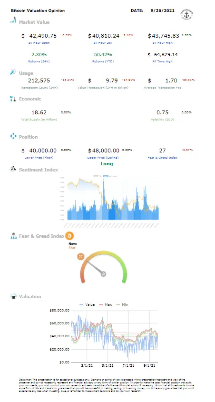Click the 2.30% Returns (24H) value

coord(39,54)
